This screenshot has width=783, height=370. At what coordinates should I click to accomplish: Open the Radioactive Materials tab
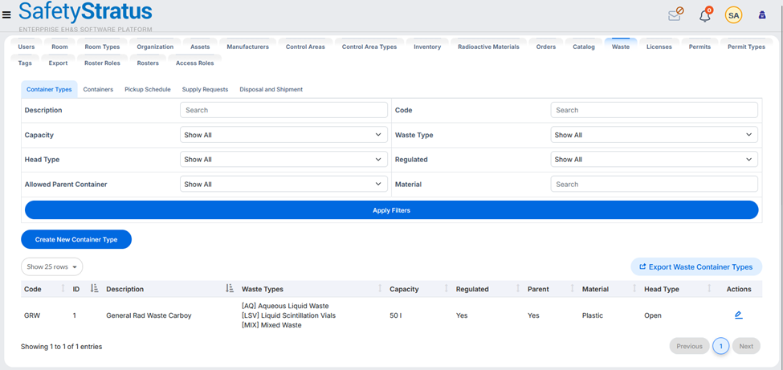pyautogui.click(x=488, y=47)
